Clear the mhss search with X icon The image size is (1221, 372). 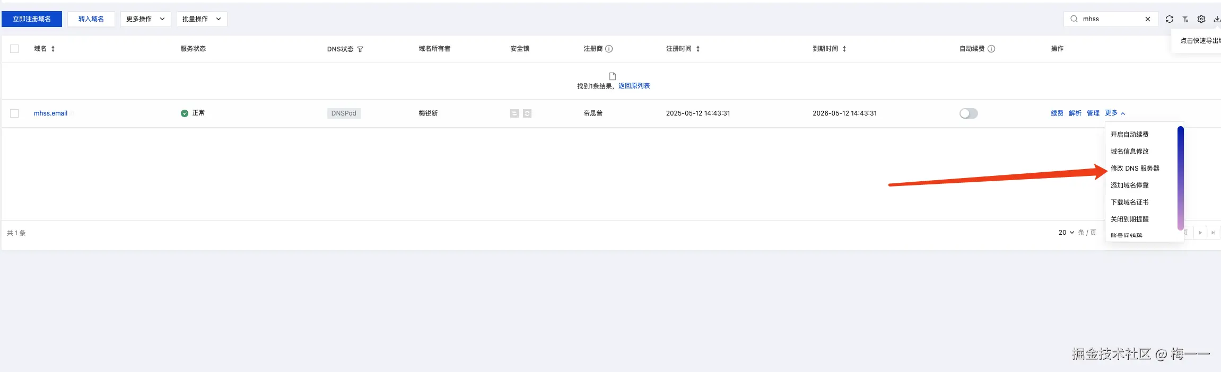pyautogui.click(x=1148, y=19)
